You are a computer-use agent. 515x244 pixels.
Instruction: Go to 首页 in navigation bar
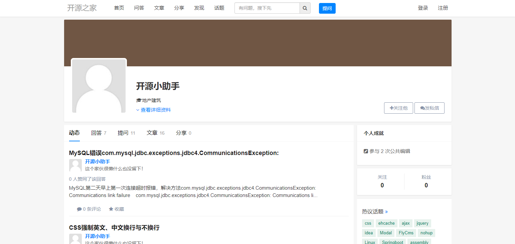[x=119, y=8]
